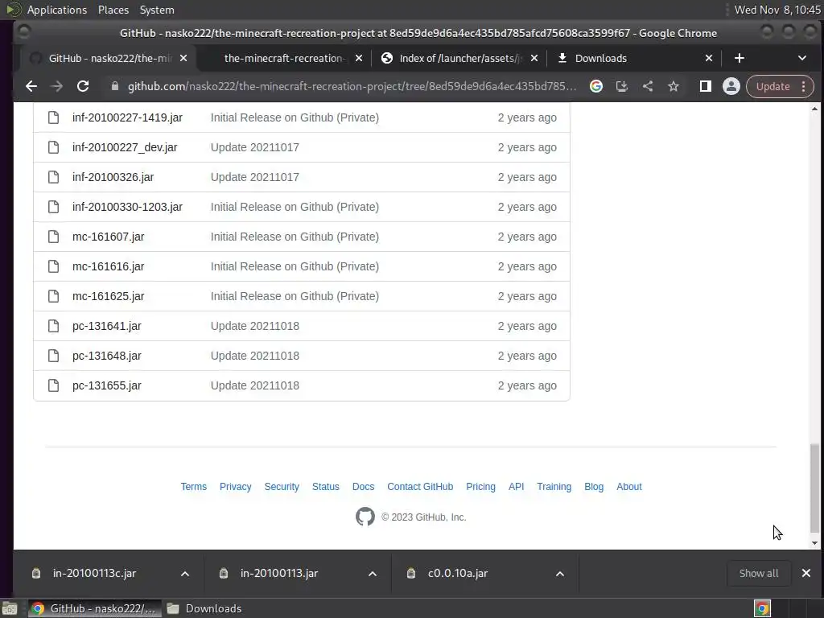
Task: Open the mc-161625.jar file
Action: tap(109, 296)
